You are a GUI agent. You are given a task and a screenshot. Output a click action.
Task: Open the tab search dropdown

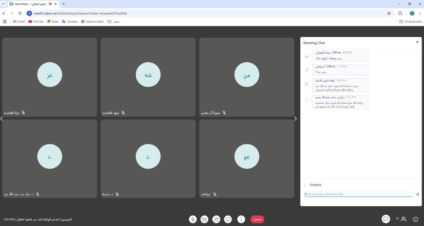coord(3,4)
